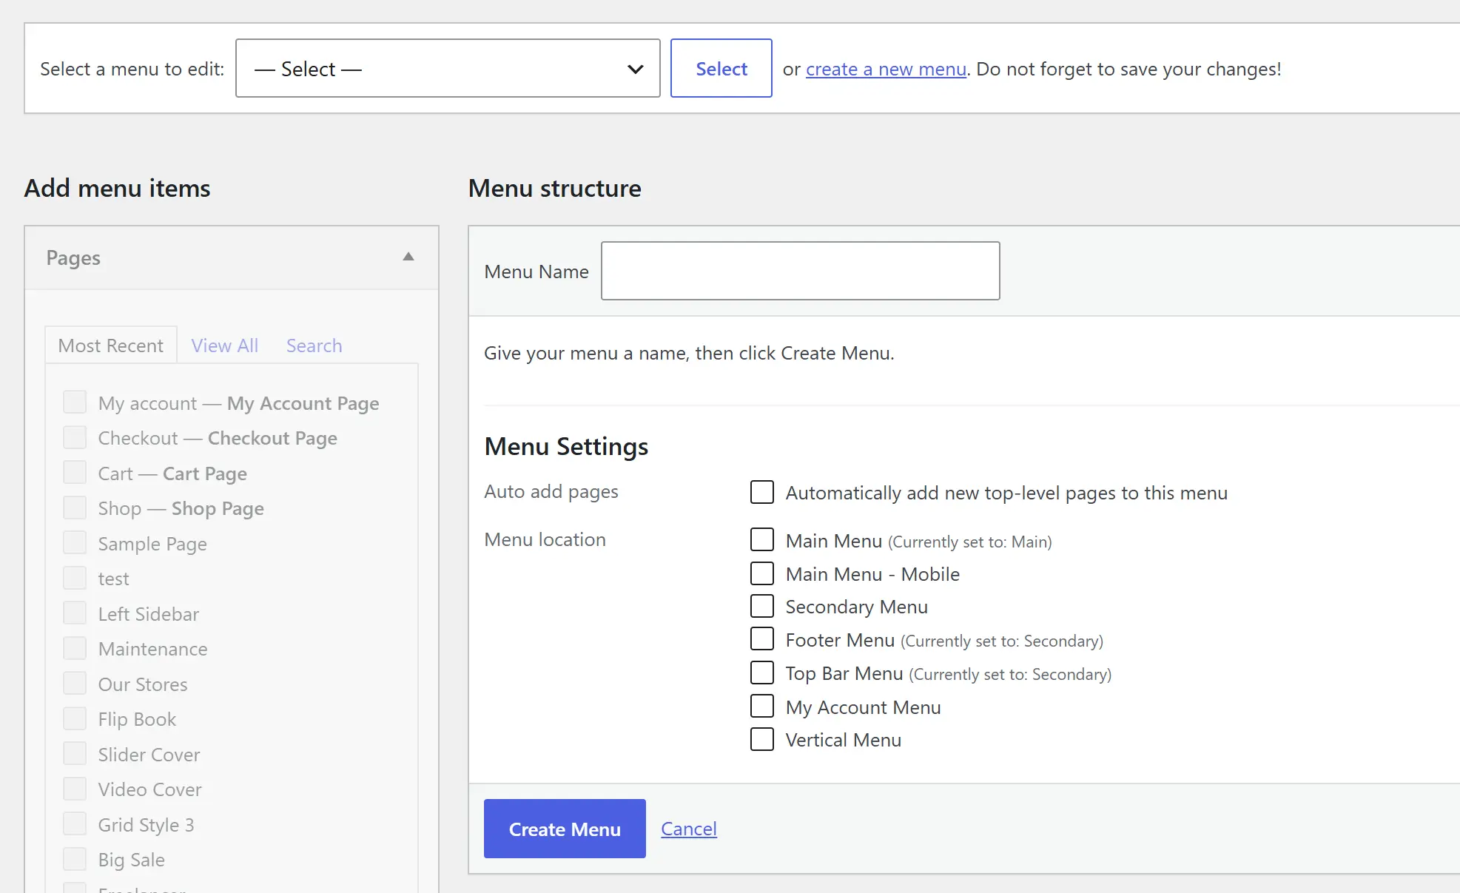The width and height of the screenshot is (1460, 893).
Task: Click the Create Menu button
Action: point(565,829)
